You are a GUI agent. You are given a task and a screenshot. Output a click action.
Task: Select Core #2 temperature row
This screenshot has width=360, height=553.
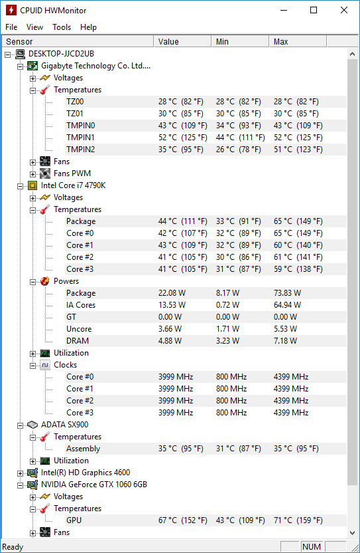[206, 257]
